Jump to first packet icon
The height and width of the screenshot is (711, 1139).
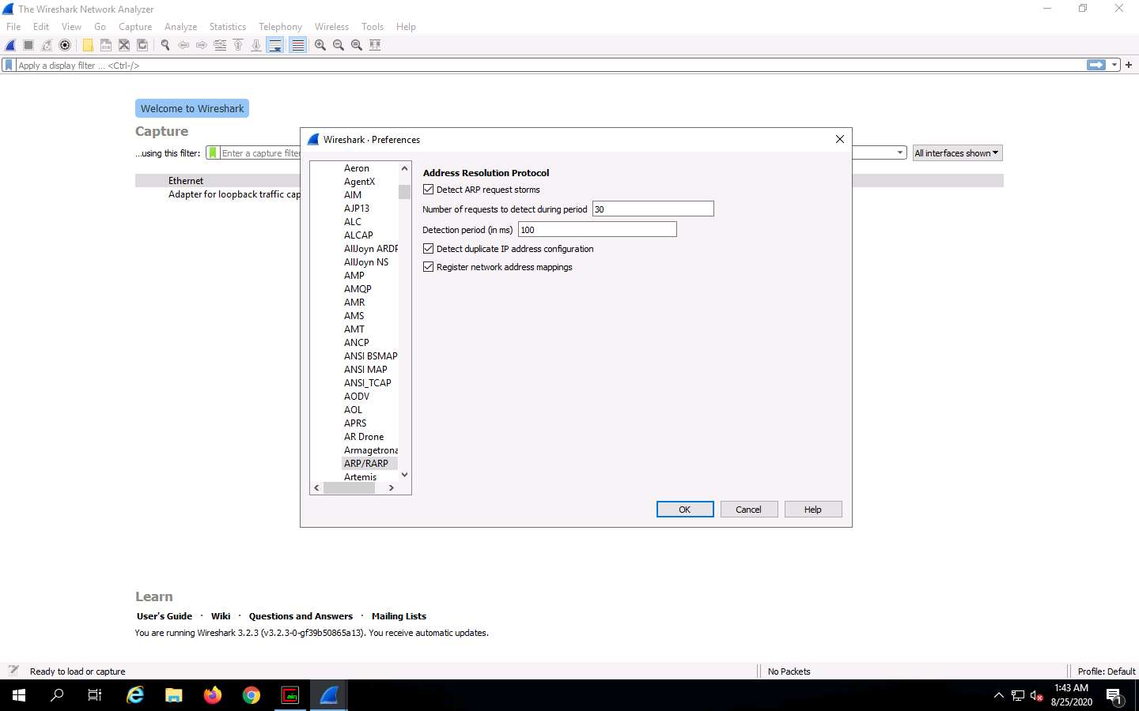238,45
